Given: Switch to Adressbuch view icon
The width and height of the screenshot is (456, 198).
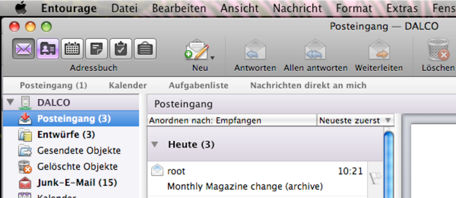Looking at the screenshot, I should [x=48, y=49].
